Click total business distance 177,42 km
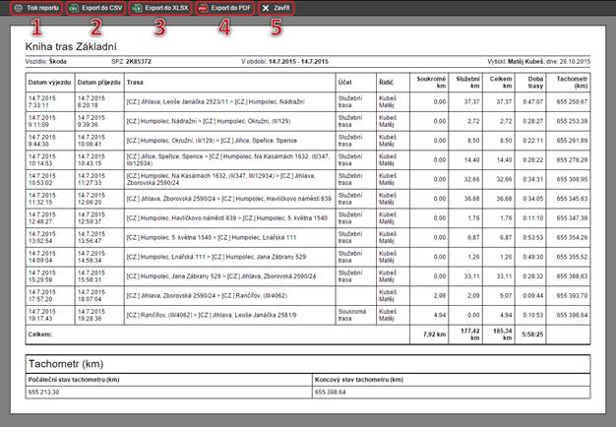 pyautogui.click(x=470, y=335)
